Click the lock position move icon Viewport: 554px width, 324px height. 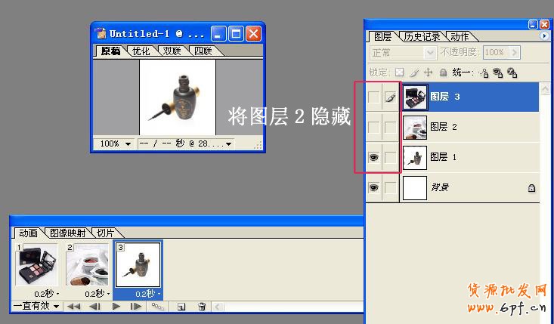click(x=428, y=73)
